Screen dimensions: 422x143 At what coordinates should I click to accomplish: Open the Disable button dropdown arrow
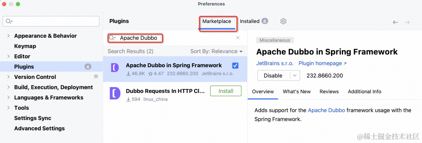click(295, 75)
